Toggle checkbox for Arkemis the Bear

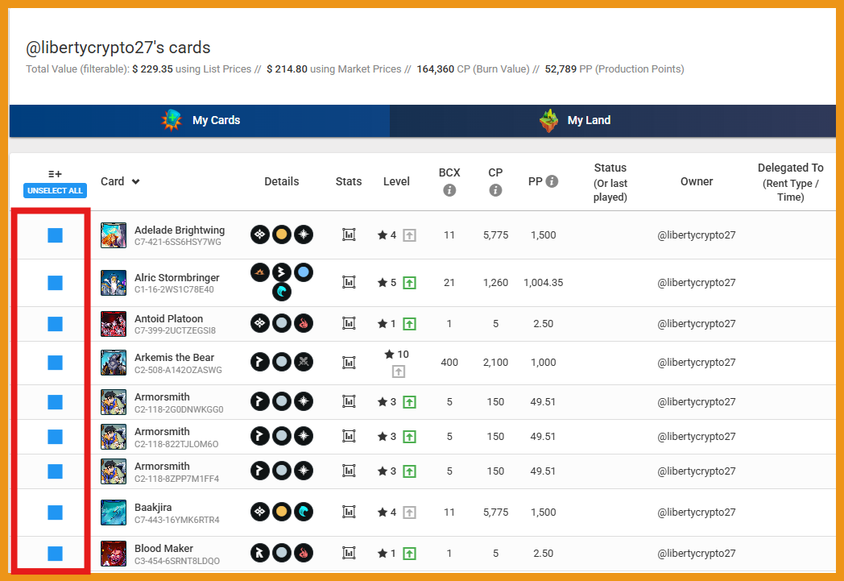pos(55,363)
